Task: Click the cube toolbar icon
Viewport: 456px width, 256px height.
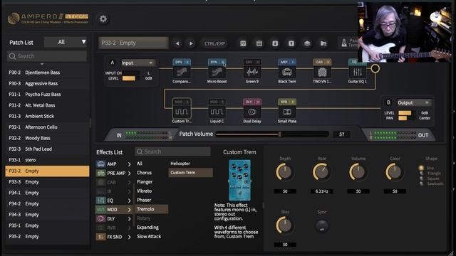Action: coord(307,43)
